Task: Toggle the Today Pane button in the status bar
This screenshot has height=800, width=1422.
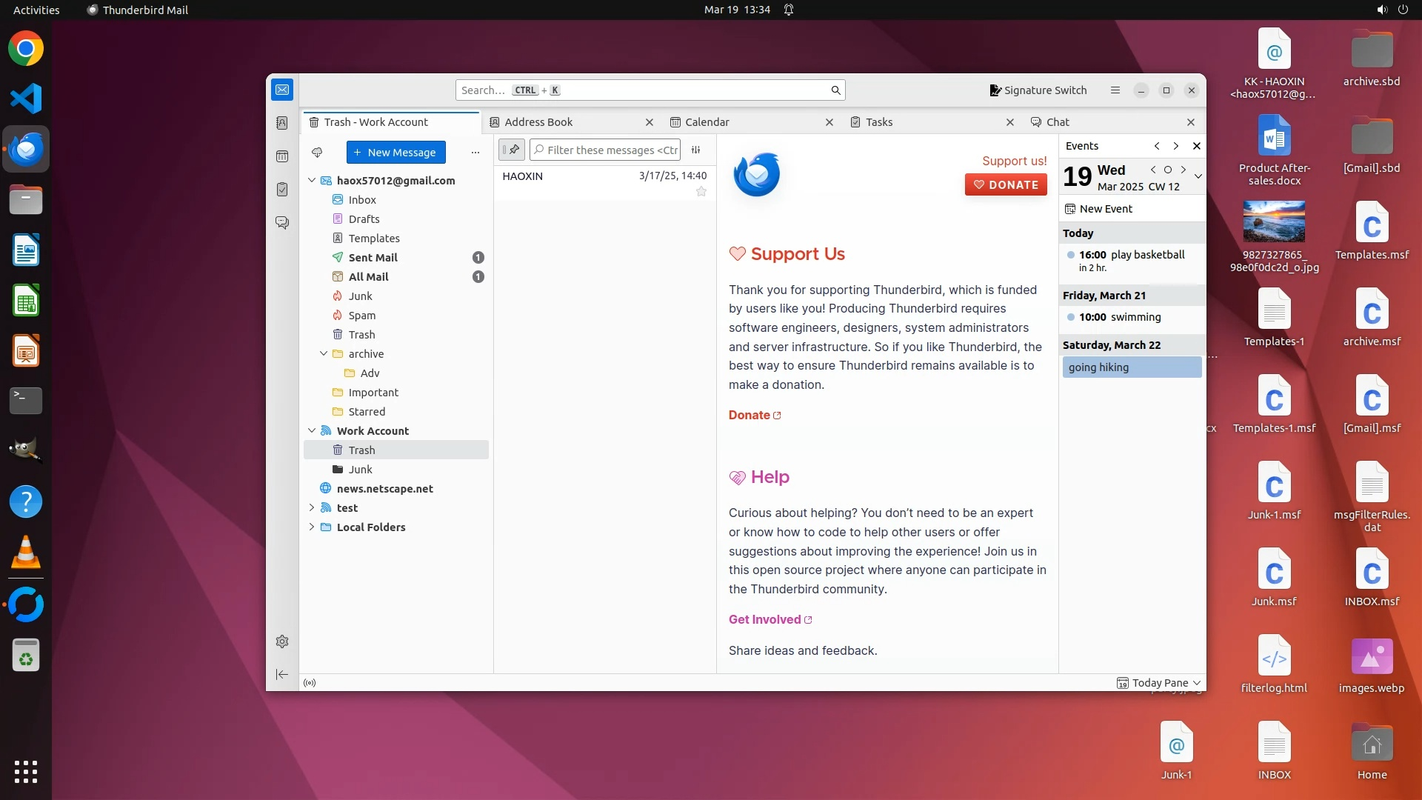Action: coord(1158,683)
